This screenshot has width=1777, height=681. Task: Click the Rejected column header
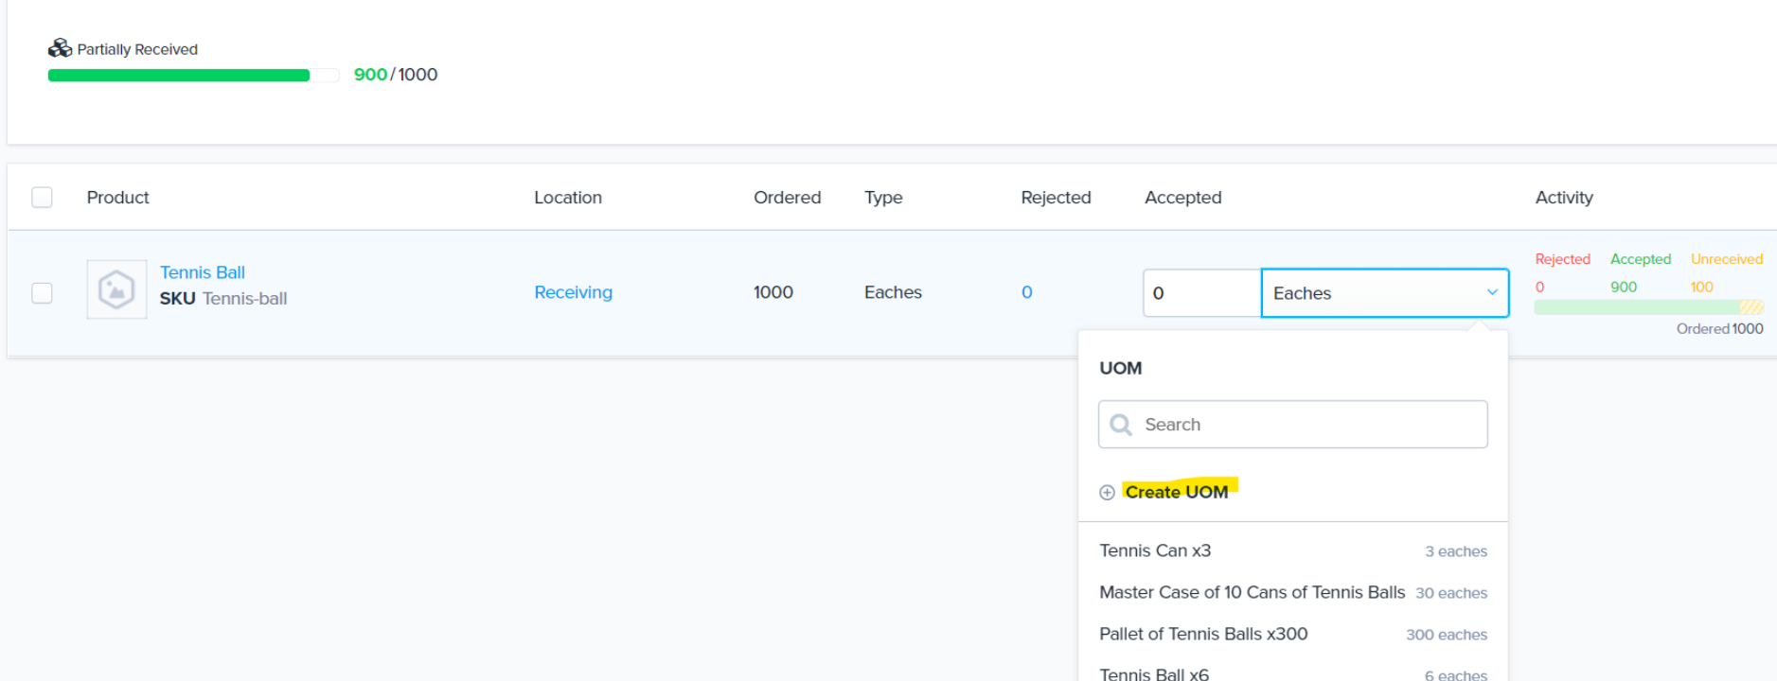click(1057, 198)
